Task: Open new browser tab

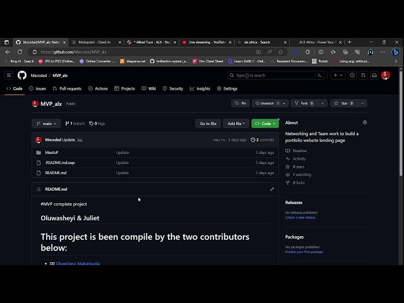Action: [x=349, y=42]
